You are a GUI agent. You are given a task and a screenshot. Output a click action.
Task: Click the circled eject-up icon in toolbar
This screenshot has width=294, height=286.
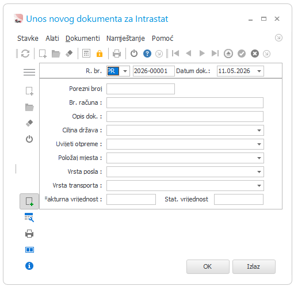[228, 54]
